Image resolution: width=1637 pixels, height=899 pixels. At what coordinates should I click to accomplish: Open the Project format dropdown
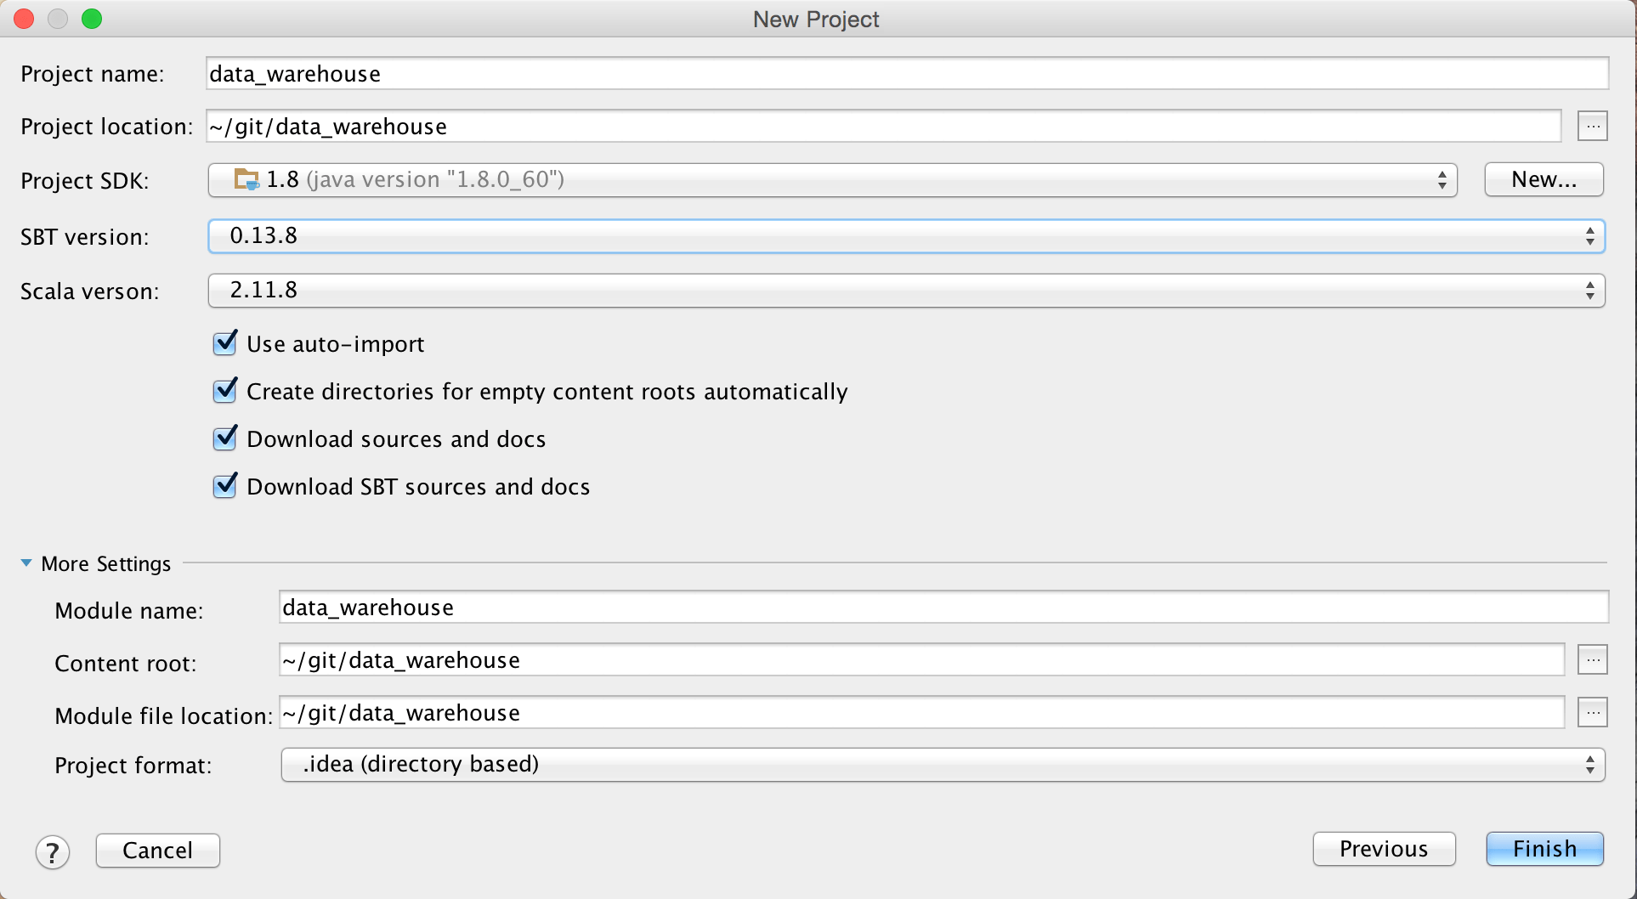tap(943, 765)
